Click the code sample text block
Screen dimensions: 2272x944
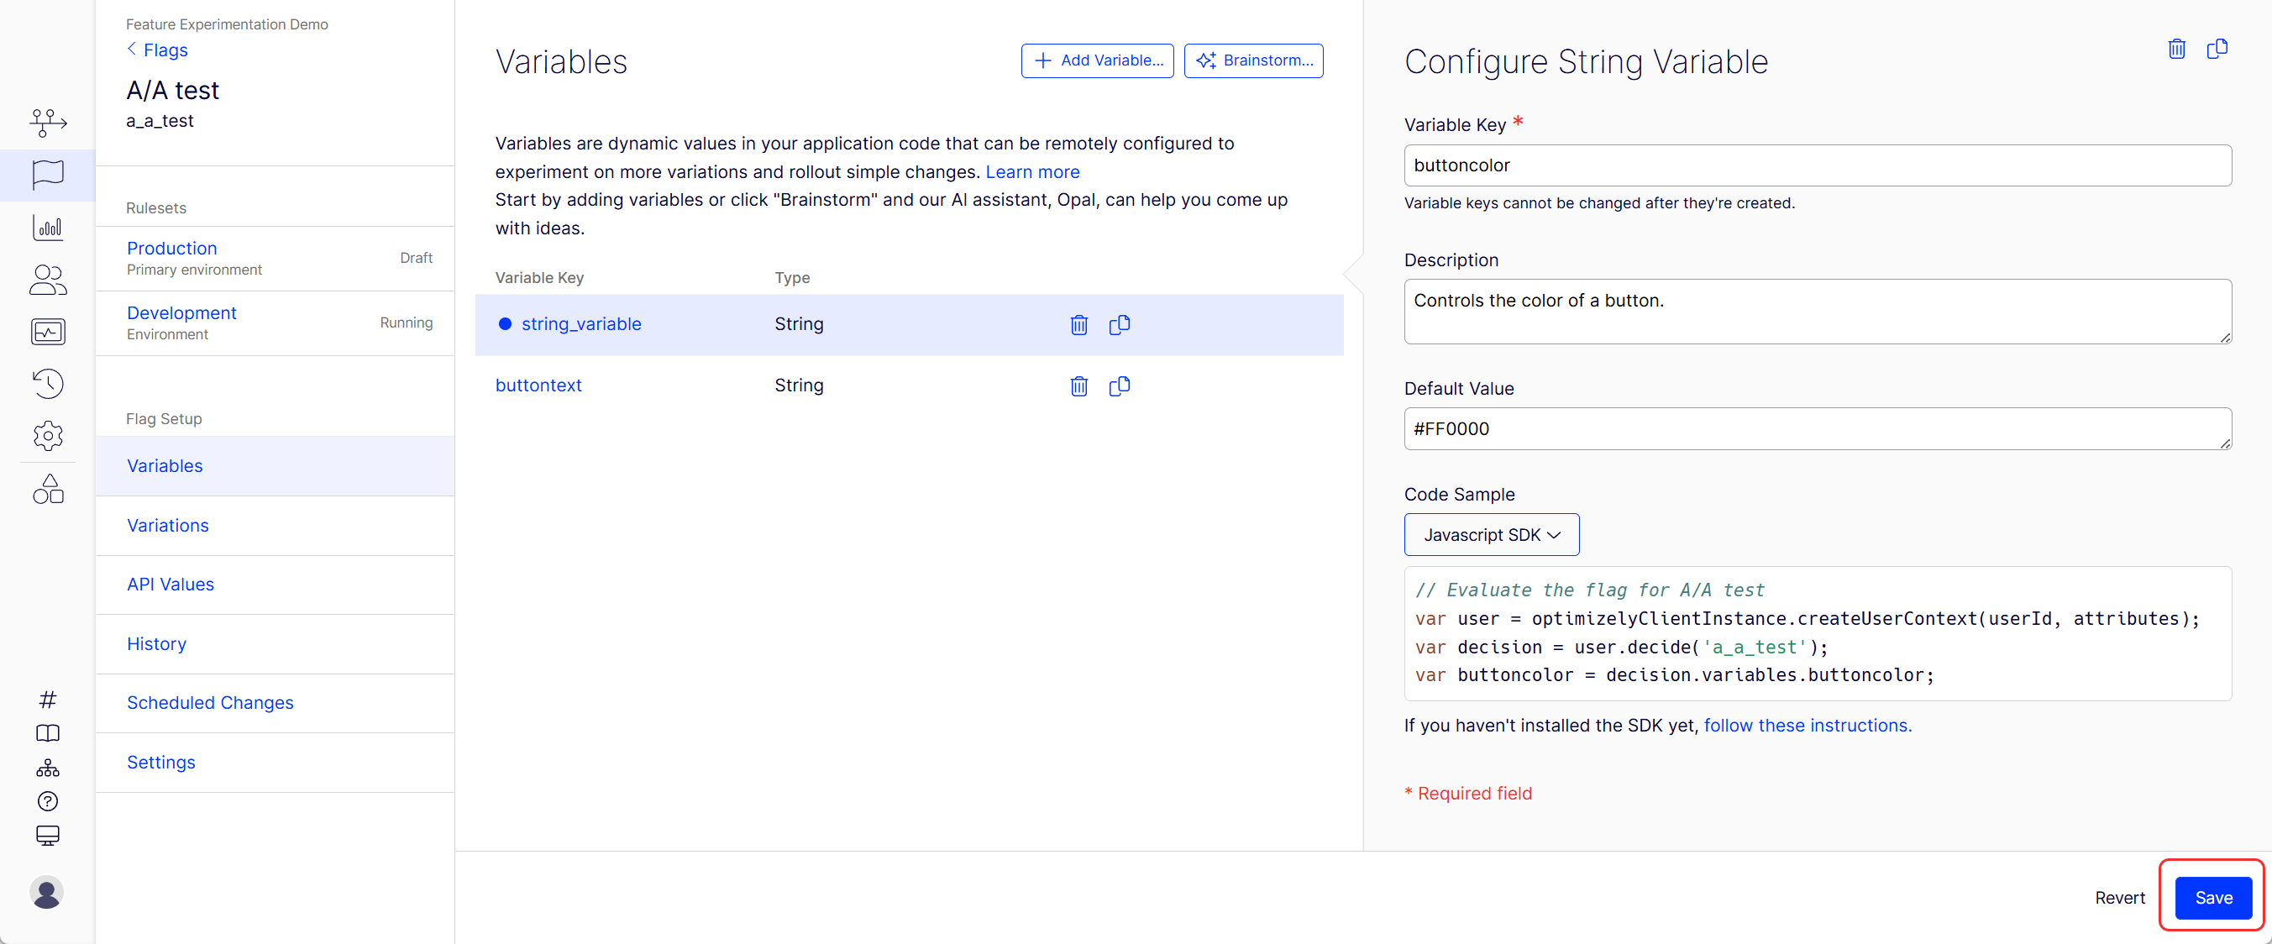[x=1818, y=633]
